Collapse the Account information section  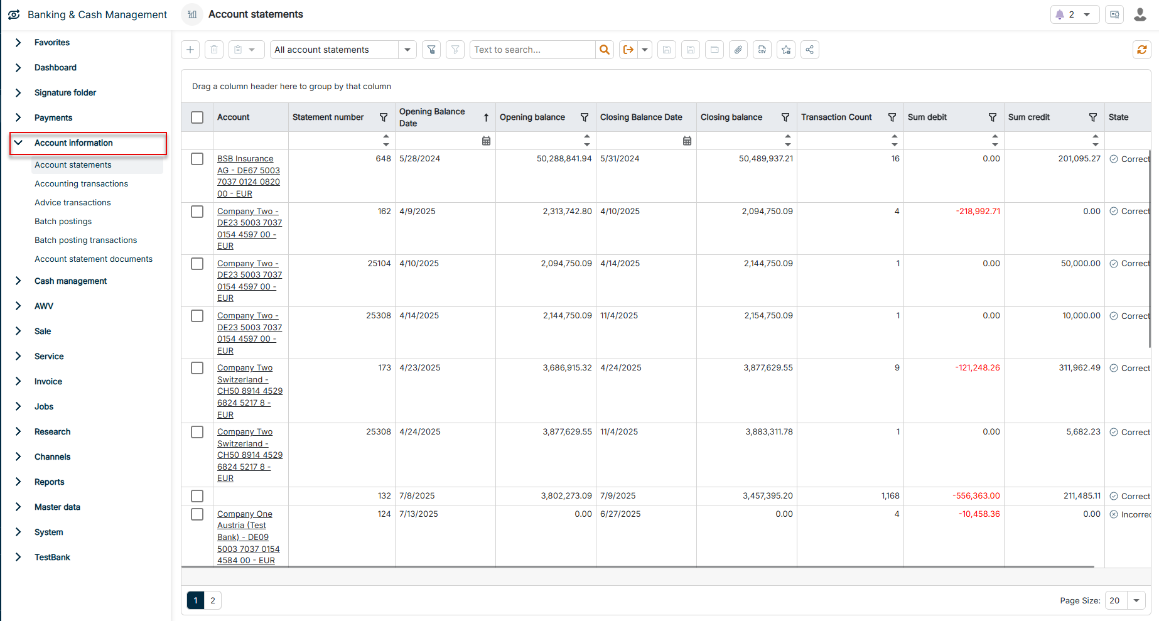tap(18, 143)
